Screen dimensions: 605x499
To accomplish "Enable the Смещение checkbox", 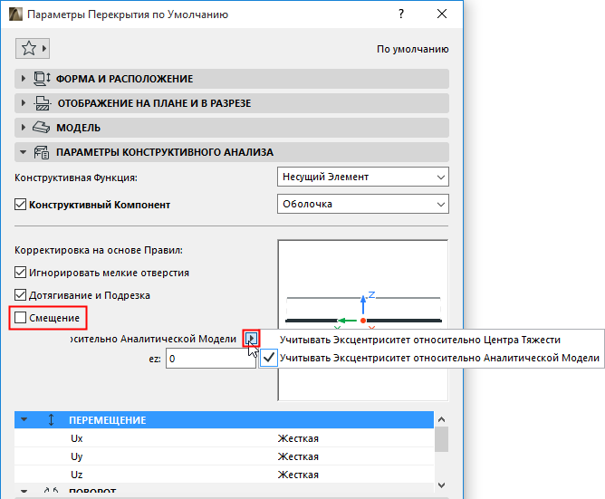I will pos(20,318).
